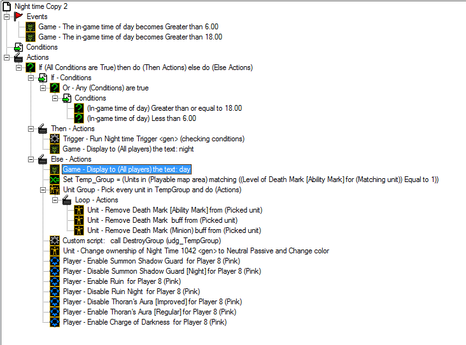Click the Conditions icon below the events
Image resolution: width=466 pixels, height=345 pixels.
pos(18,47)
